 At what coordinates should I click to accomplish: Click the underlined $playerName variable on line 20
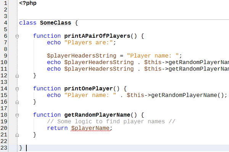point(90,128)
